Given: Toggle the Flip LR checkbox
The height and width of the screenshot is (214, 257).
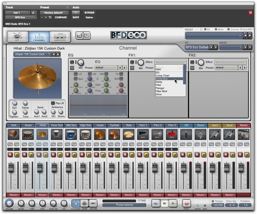Looking at the screenshot, I should [53, 103].
